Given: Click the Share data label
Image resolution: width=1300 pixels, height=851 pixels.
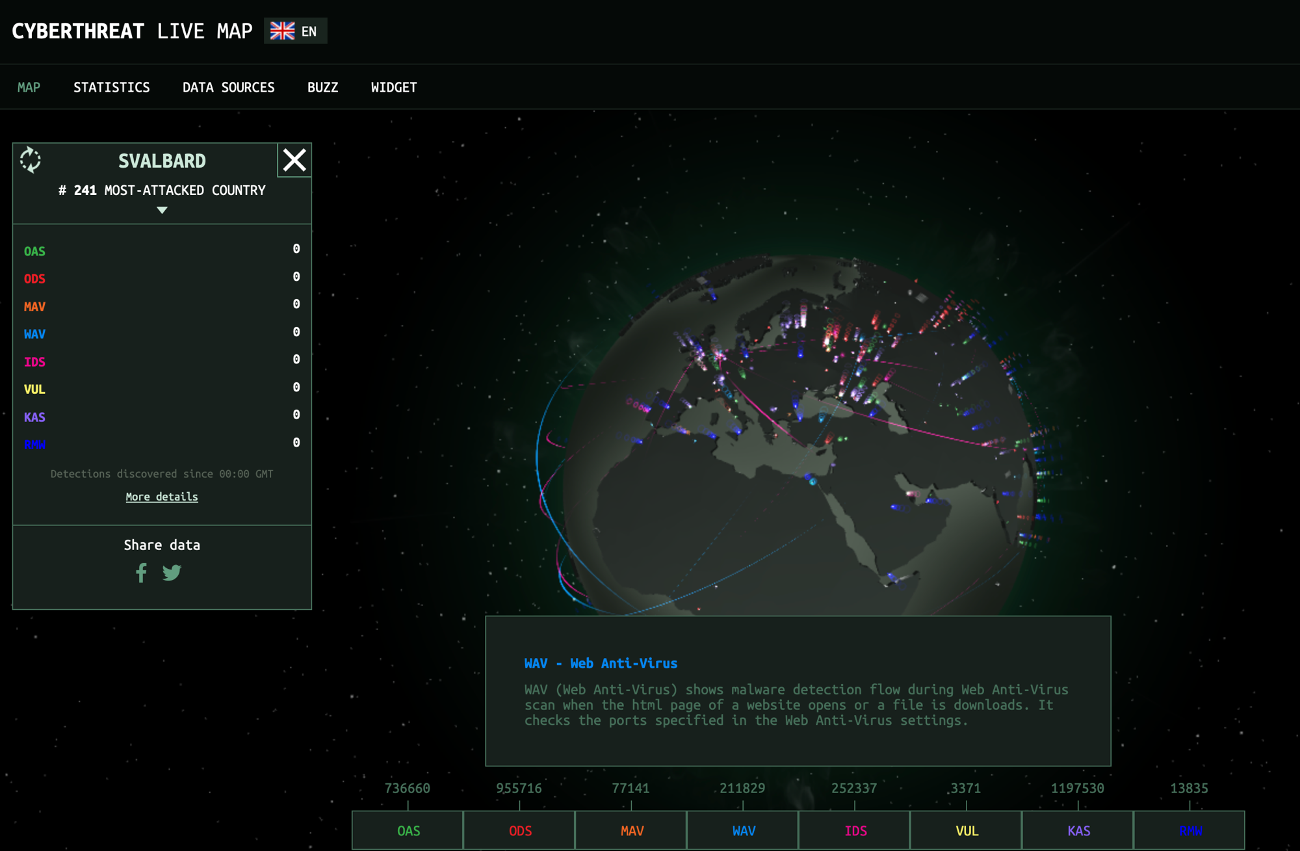Looking at the screenshot, I should pos(162,545).
